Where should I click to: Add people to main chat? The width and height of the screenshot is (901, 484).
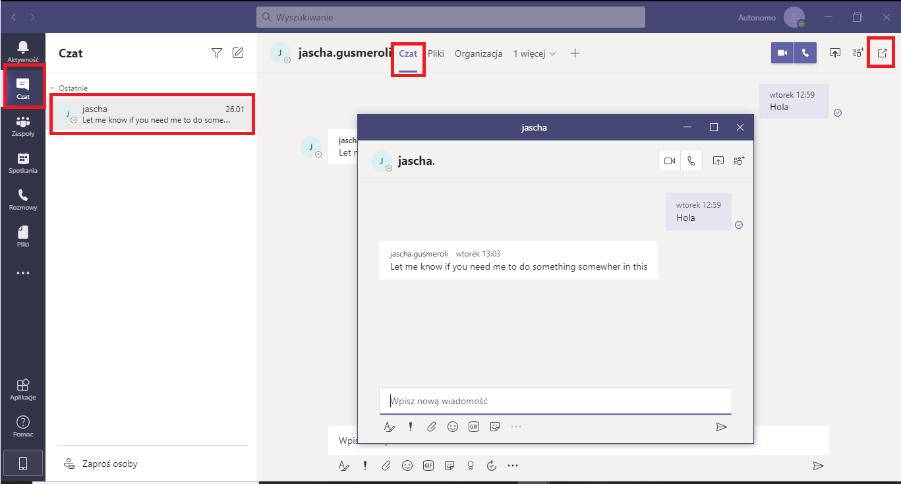[x=858, y=53]
